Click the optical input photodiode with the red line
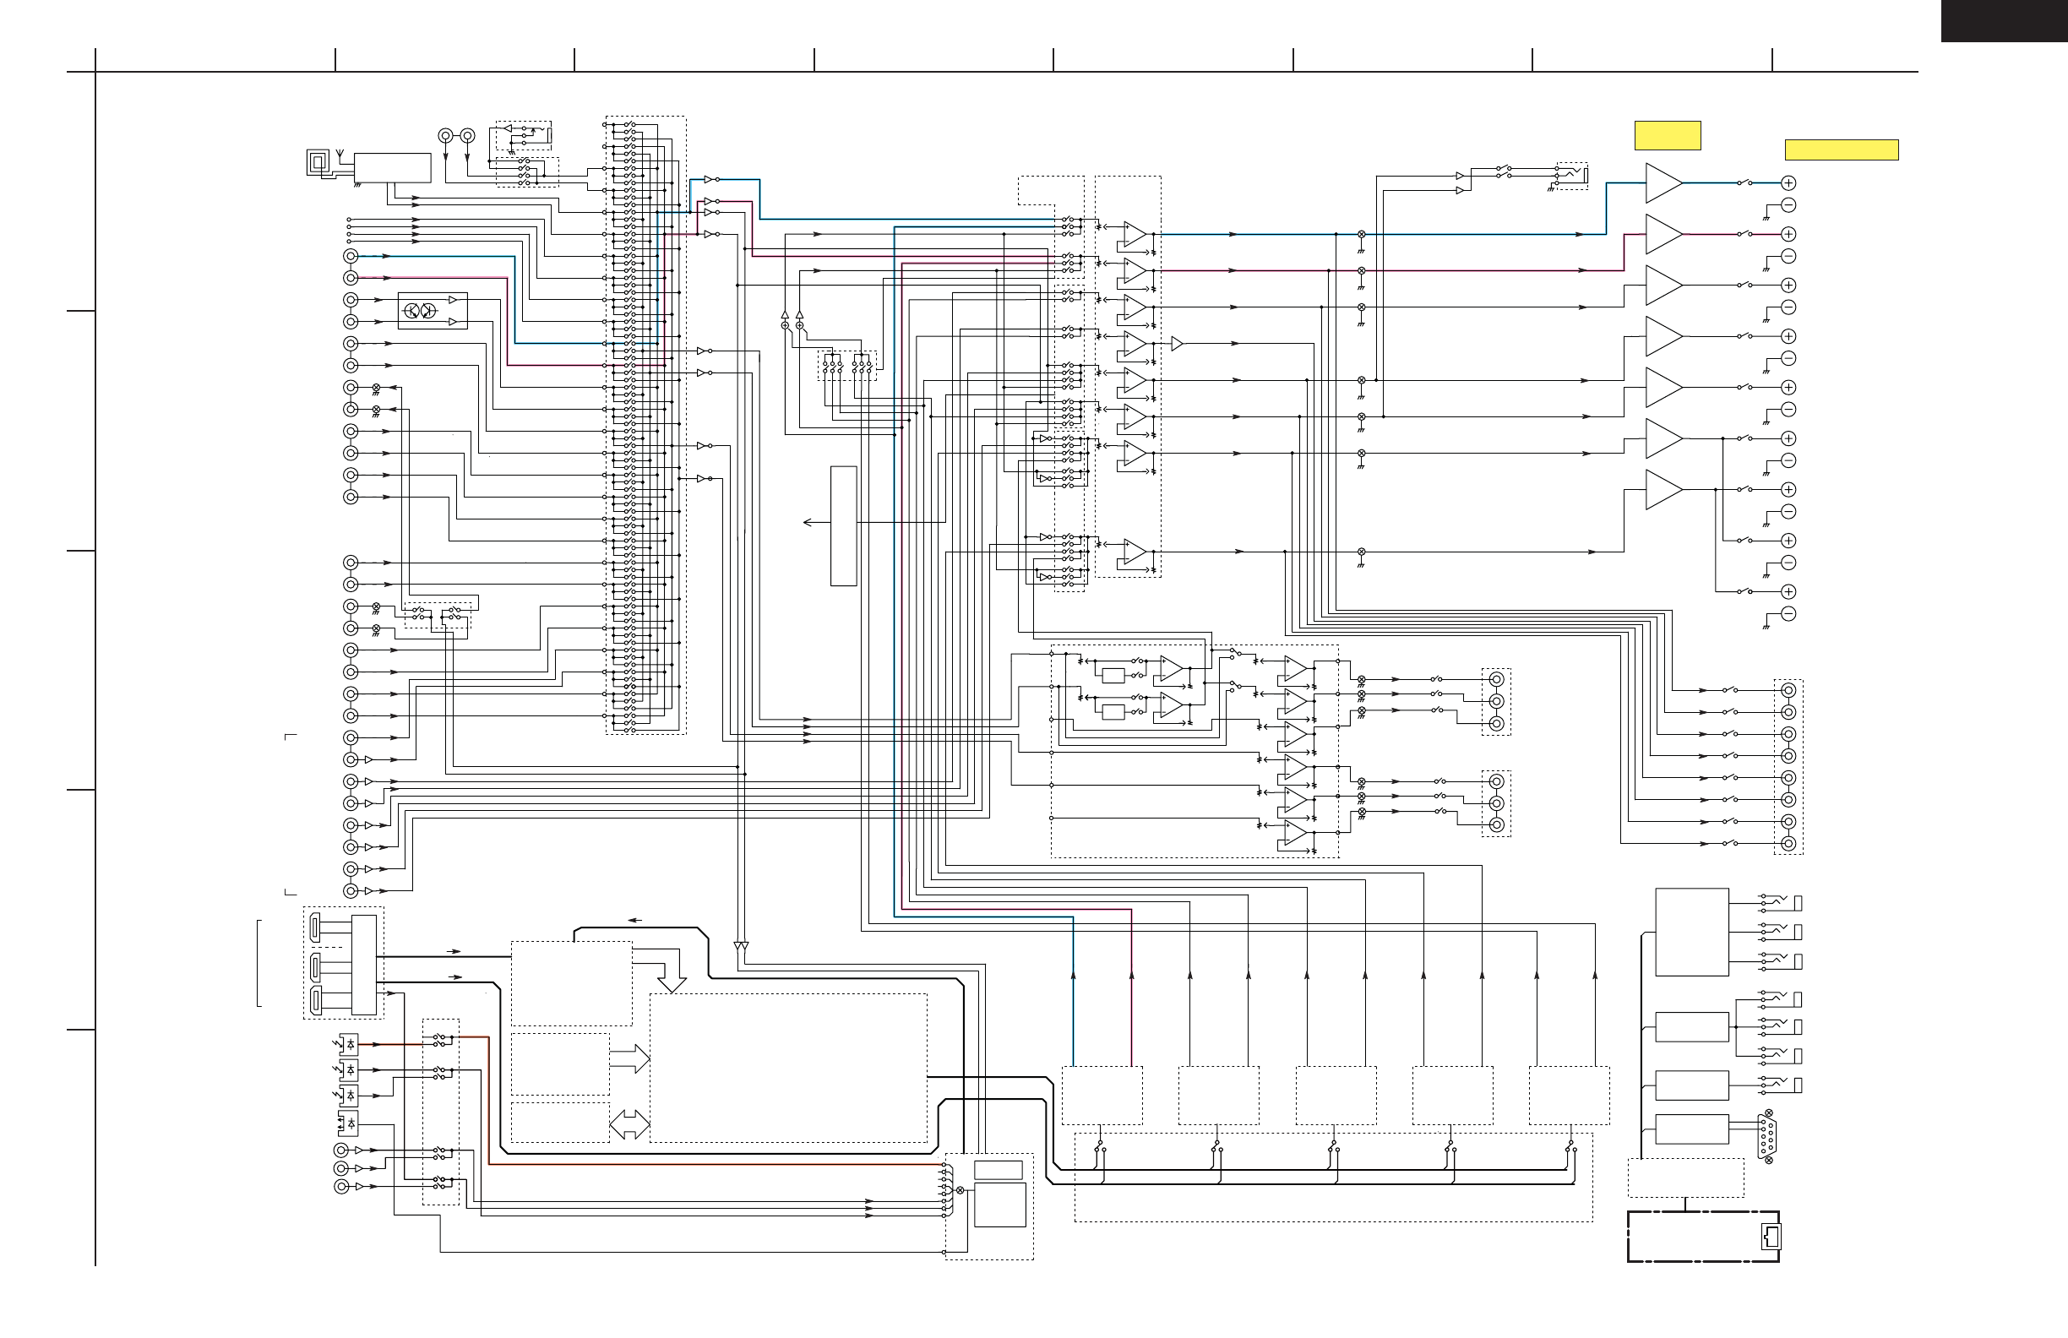The width and height of the screenshot is (2068, 1338). tap(349, 1043)
